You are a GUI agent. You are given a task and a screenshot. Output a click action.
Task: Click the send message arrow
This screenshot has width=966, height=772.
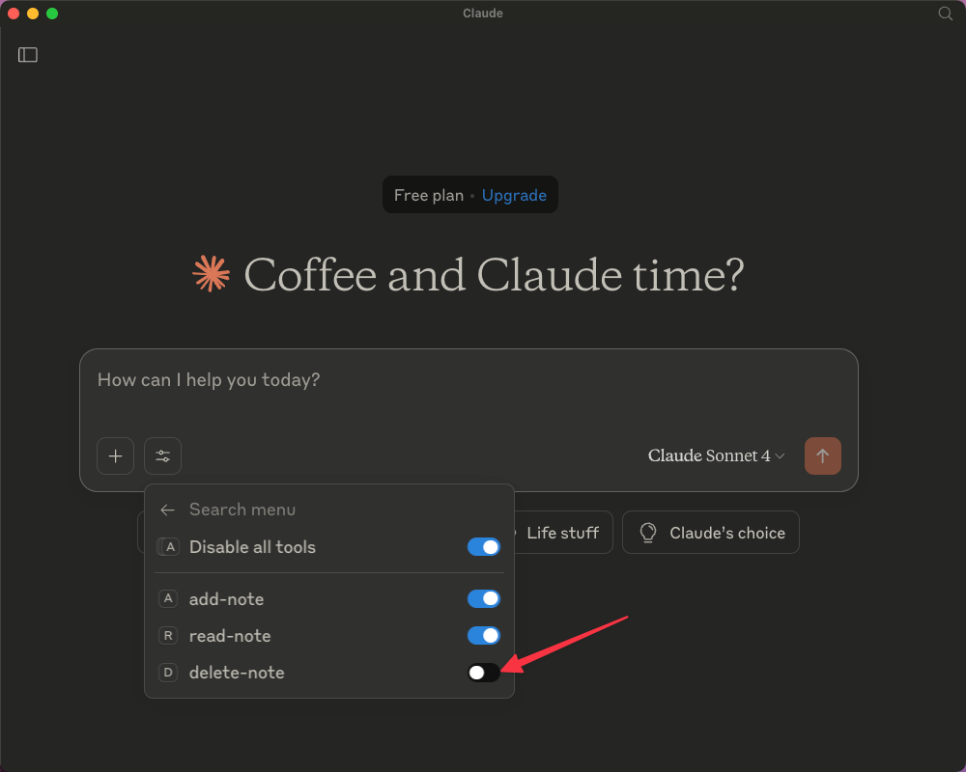pos(823,455)
